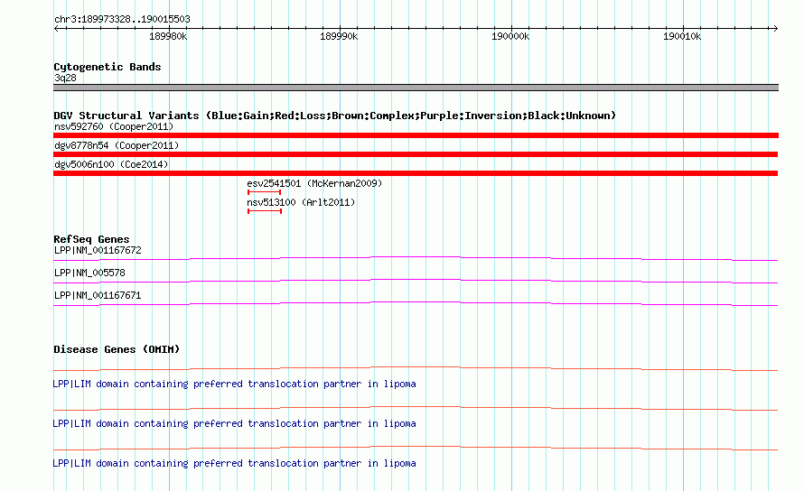
Task: Click the 190000k ruler tick label
Action: tap(510, 36)
